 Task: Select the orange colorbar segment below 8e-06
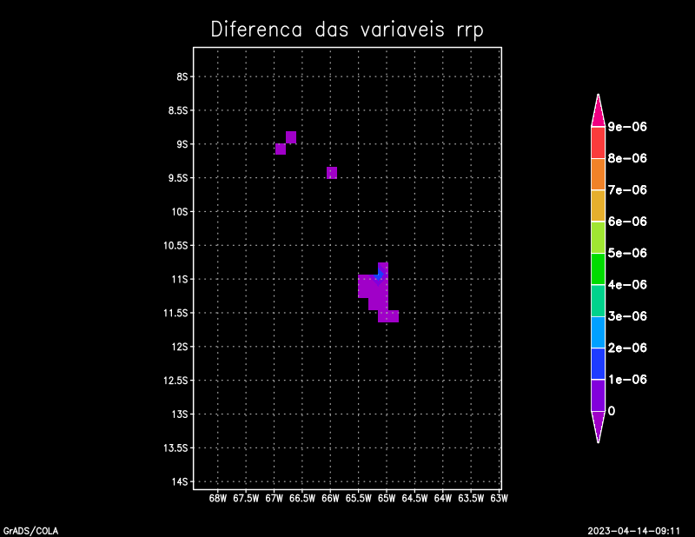pyautogui.click(x=598, y=174)
